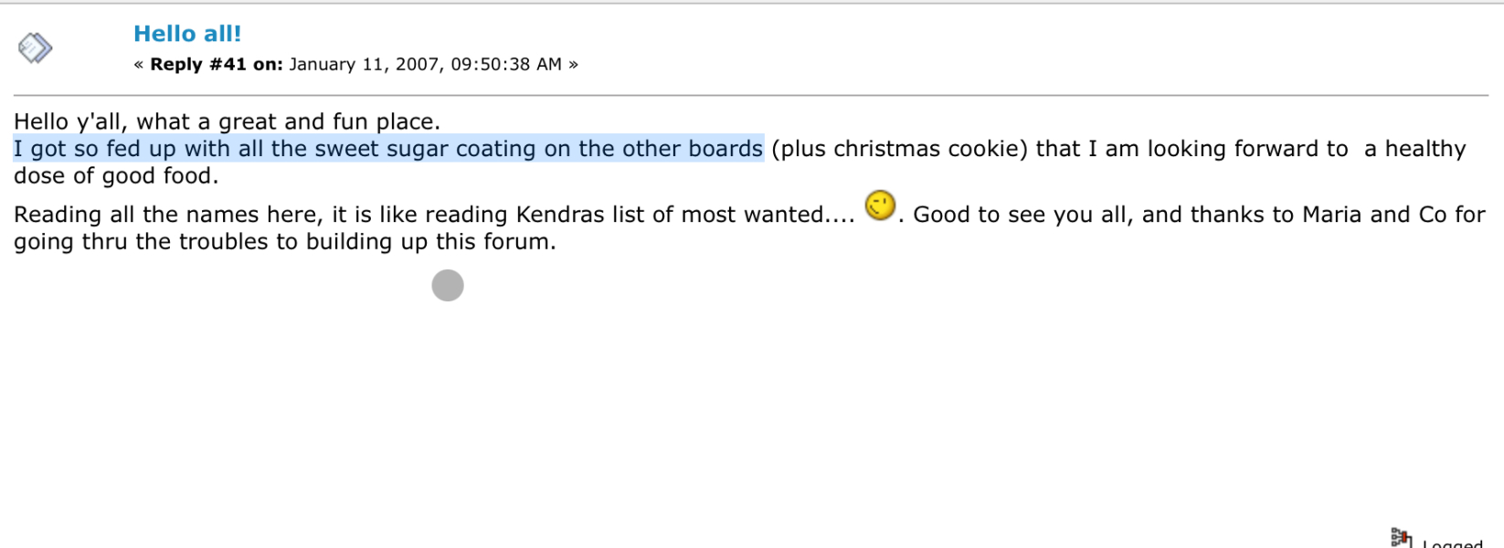Click the opening « mark before Reply #41
The width and height of the screenshot is (1504, 548).
pyautogui.click(x=139, y=64)
